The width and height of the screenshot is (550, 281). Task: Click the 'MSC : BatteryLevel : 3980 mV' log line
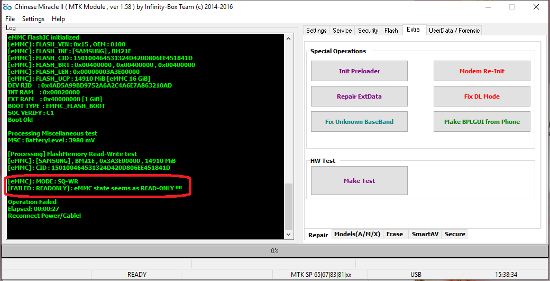[51, 140]
